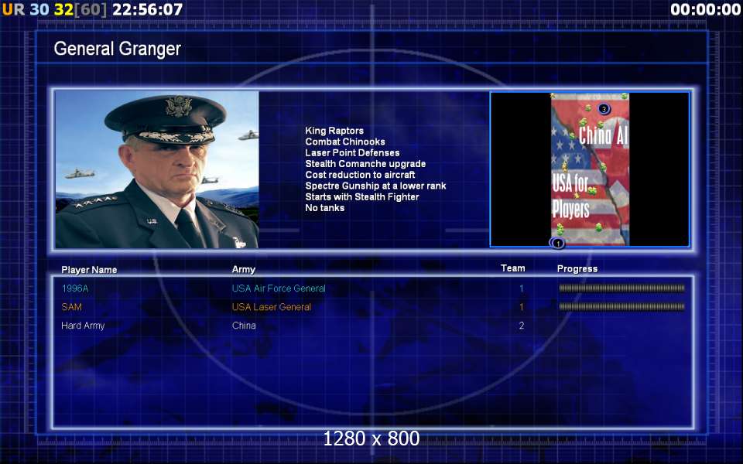Click the Team column header

513,268
